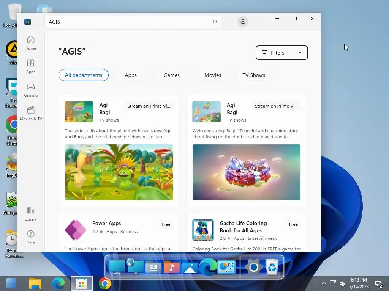Image resolution: width=389 pixels, height=291 pixels.
Task: Open Movies & TV section
Action: click(x=31, y=113)
